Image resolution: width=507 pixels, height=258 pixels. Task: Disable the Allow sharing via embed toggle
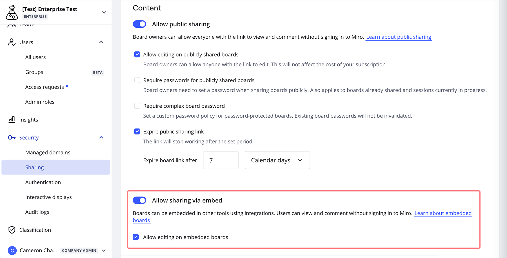click(x=139, y=200)
